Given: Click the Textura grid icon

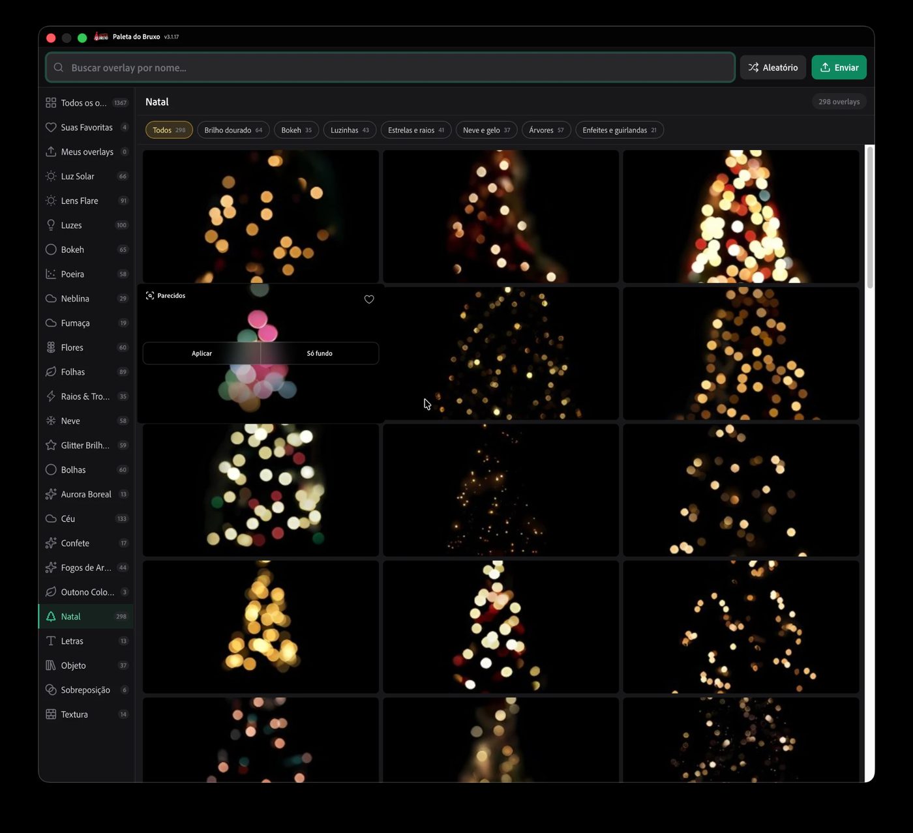Looking at the screenshot, I should (51, 714).
